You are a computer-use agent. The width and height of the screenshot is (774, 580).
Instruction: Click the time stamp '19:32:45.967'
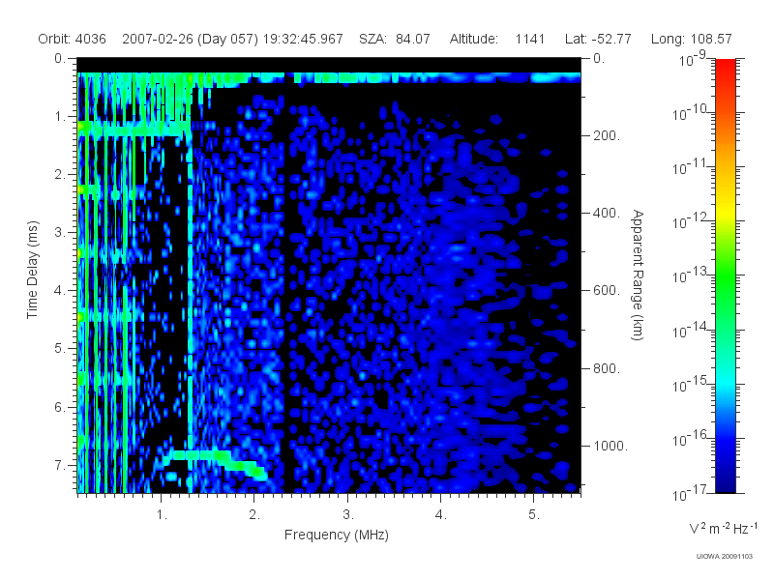[x=303, y=39]
